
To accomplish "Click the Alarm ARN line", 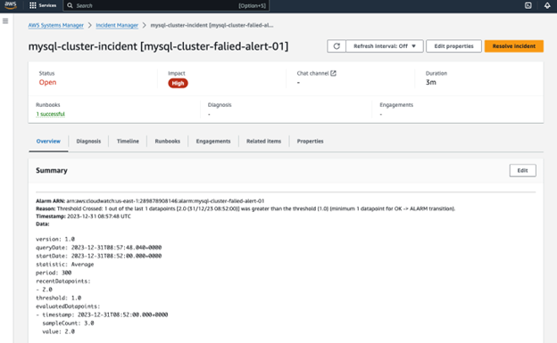I will [150, 200].
